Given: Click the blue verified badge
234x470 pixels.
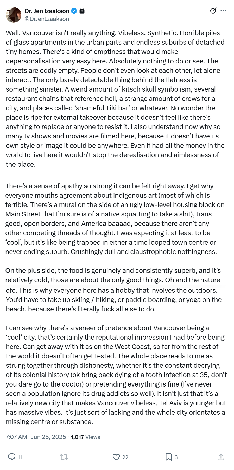Looking at the screenshot, I should (74, 11).
